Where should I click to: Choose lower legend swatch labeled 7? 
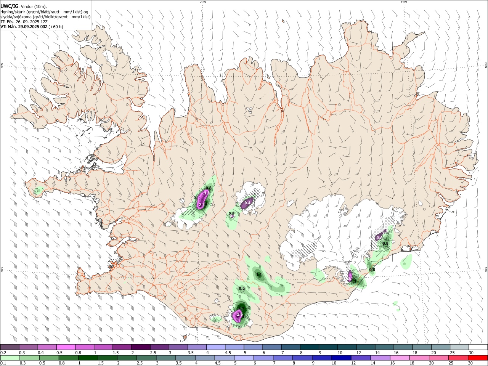click(283, 358)
